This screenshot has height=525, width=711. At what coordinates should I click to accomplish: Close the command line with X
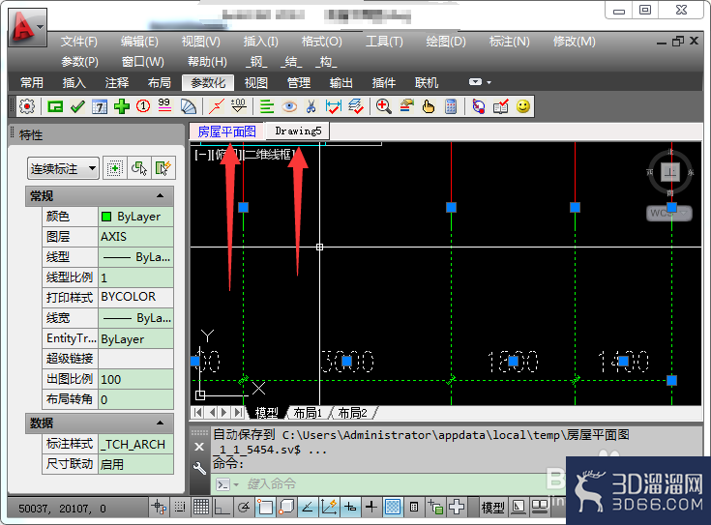199,447
